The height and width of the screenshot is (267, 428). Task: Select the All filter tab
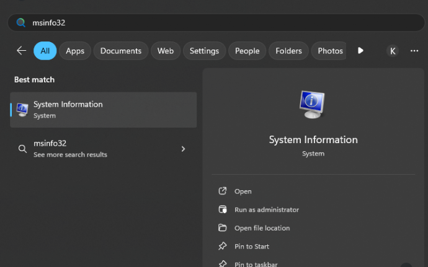point(45,51)
